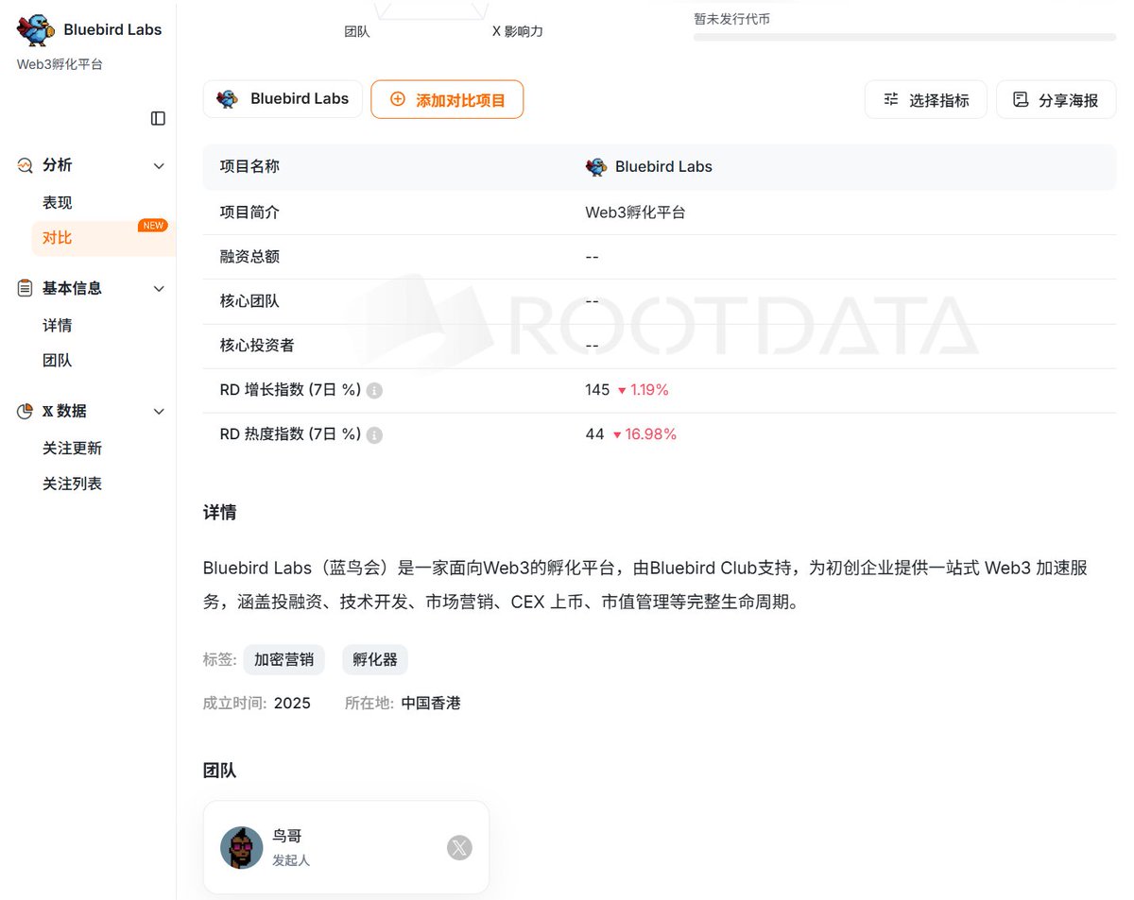Open the 表现 sidebar item
Viewport: 1134px width, 900px height.
tap(58, 203)
